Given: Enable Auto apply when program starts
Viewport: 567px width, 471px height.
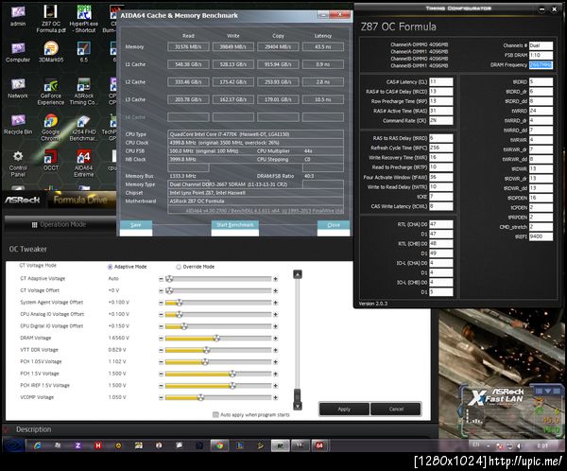Looking at the screenshot, I should point(215,414).
